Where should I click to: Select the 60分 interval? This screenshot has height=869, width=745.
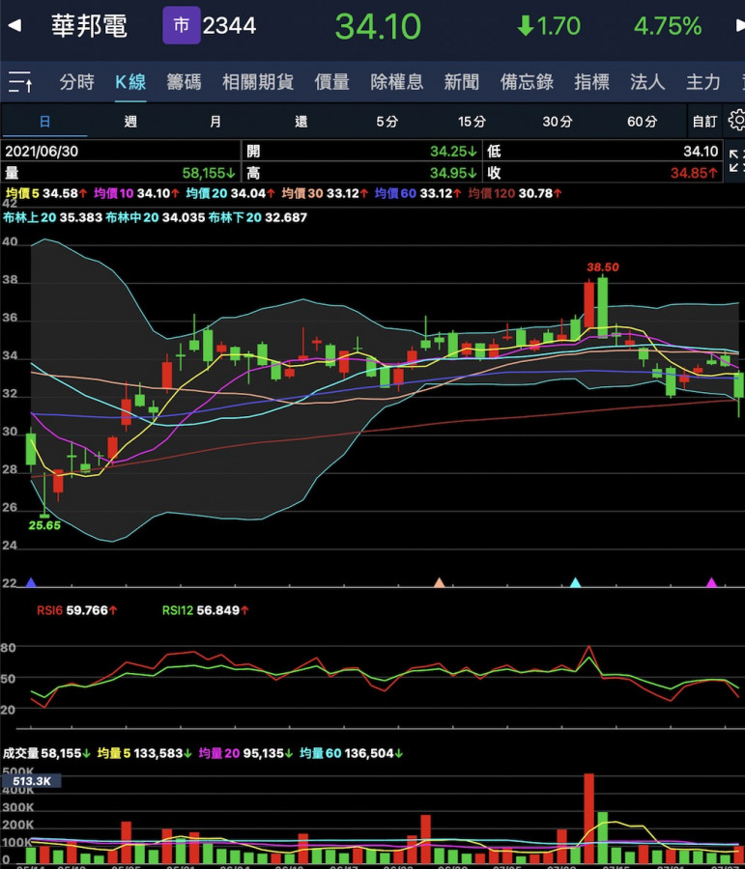click(642, 122)
